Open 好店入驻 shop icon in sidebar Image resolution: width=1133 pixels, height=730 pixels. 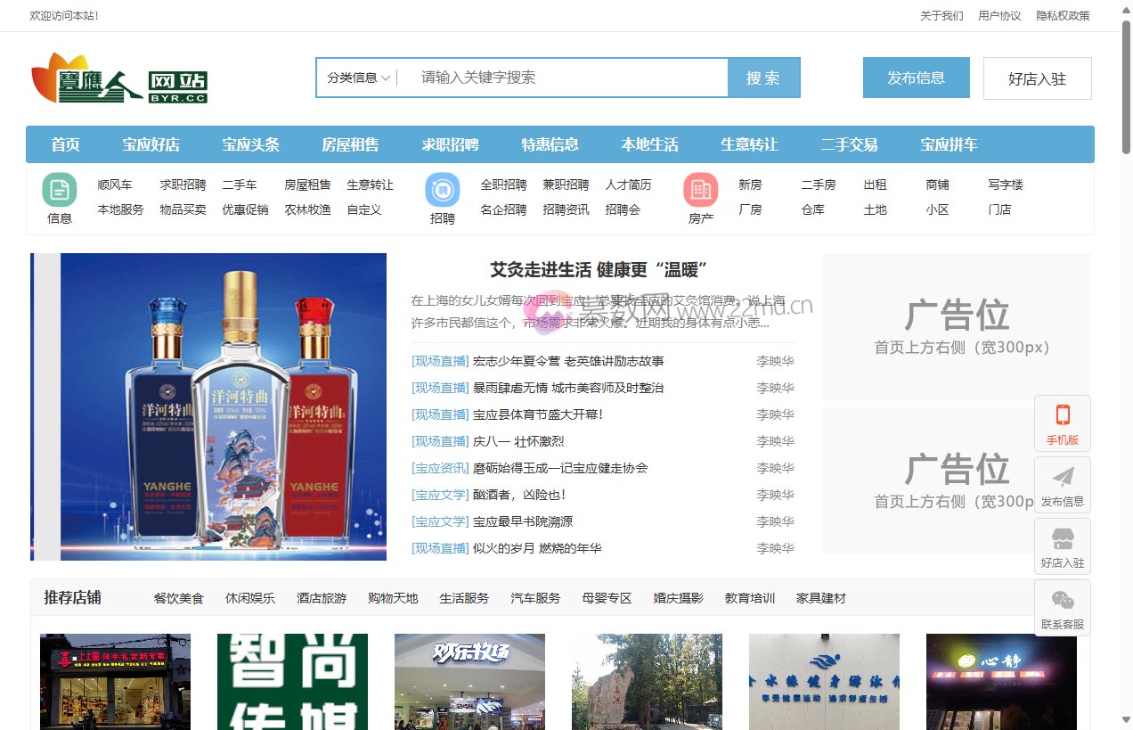[1062, 545]
